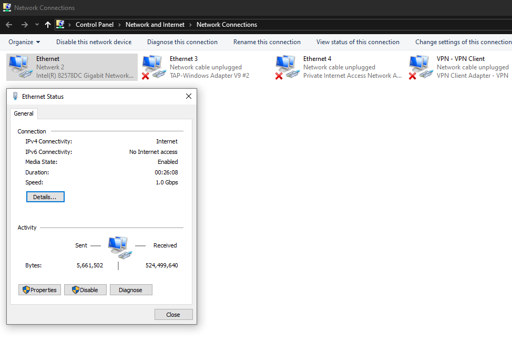Select the Ethernet 4 adapter icon
The height and width of the screenshot is (342, 512).
[286, 67]
